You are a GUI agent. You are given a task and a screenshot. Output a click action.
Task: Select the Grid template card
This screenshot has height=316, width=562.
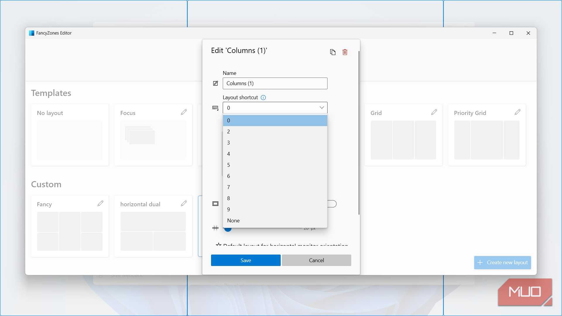pos(403,135)
